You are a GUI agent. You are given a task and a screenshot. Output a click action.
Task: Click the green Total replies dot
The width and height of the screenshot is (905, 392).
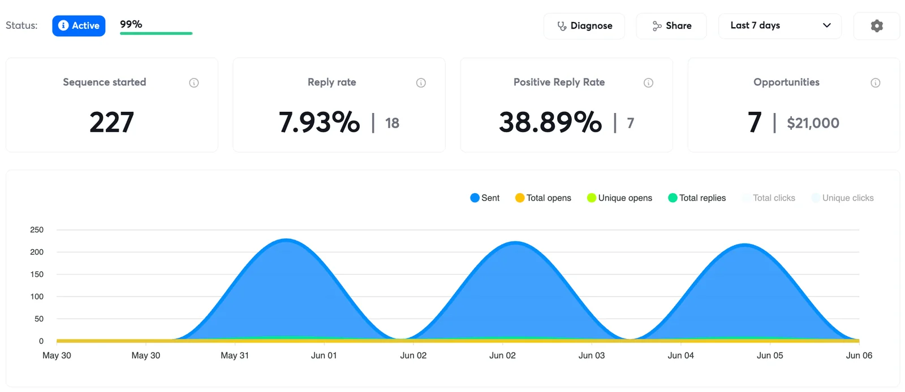coord(673,198)
